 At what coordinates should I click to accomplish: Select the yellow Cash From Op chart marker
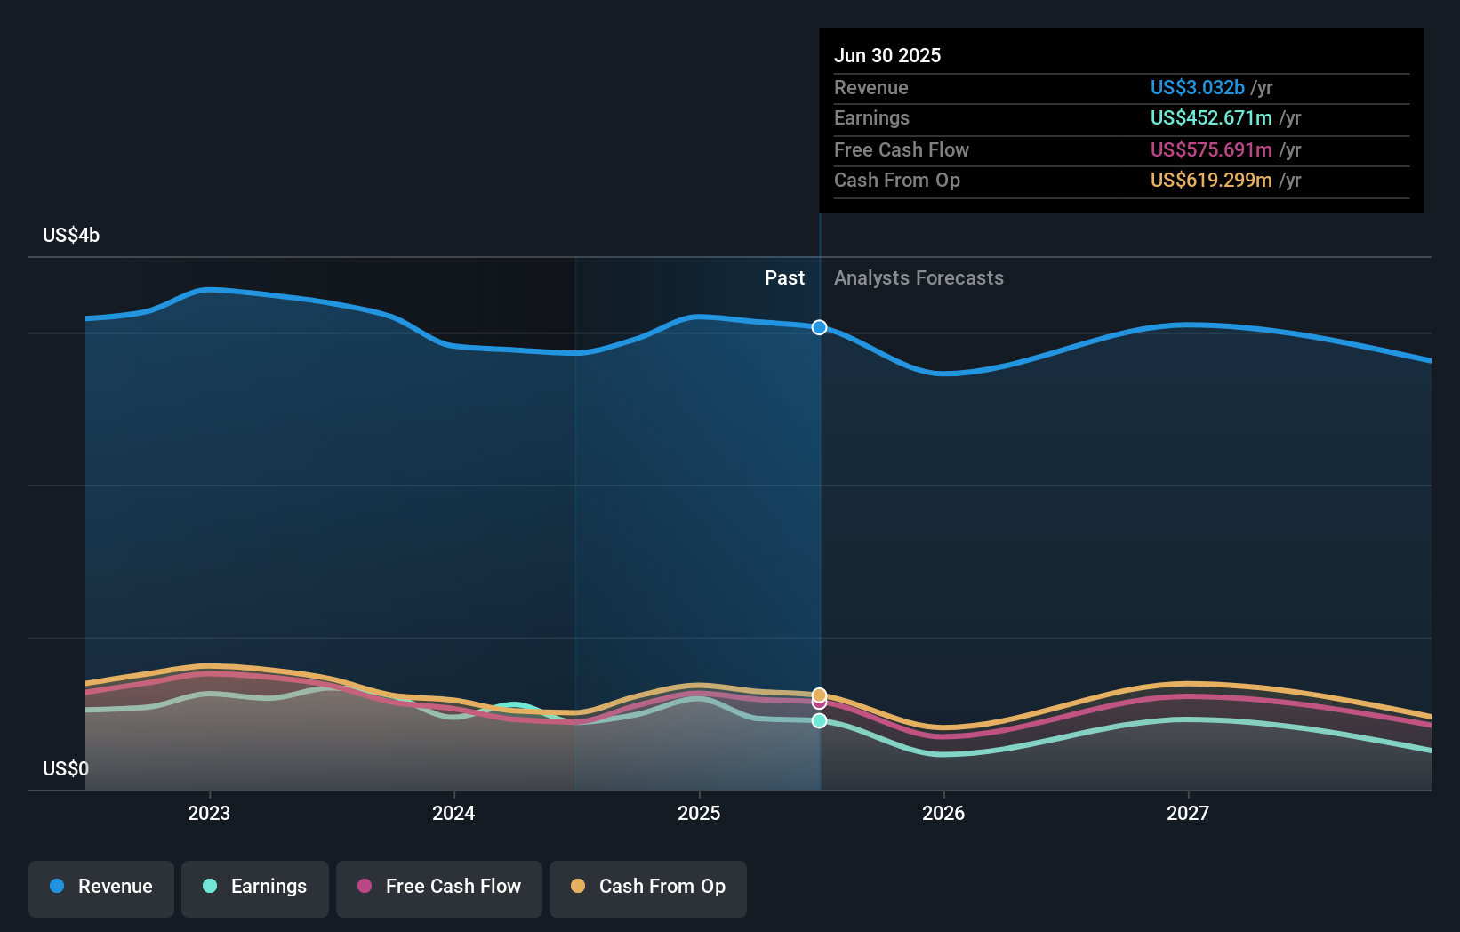click(x=818, y=693)
